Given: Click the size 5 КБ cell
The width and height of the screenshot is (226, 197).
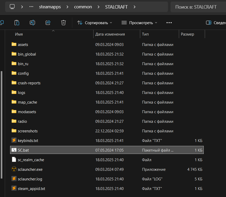Looking at the screenshot, I should (x=199, y=179).
